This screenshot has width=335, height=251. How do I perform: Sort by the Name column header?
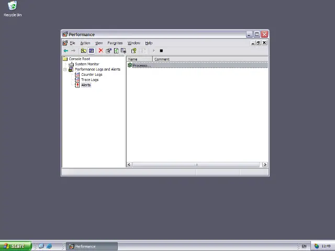pyautogui.click(x=139, y=59)
